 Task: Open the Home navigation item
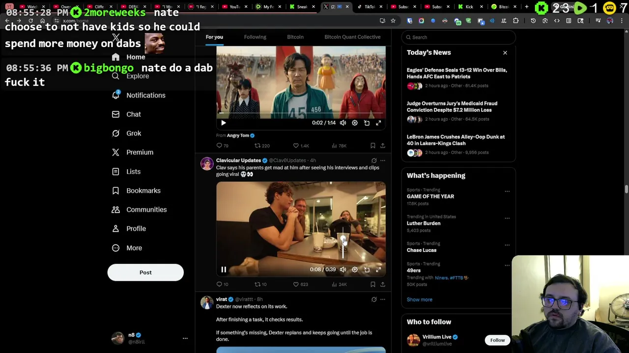pyautogui.click(x=129, y=57)
